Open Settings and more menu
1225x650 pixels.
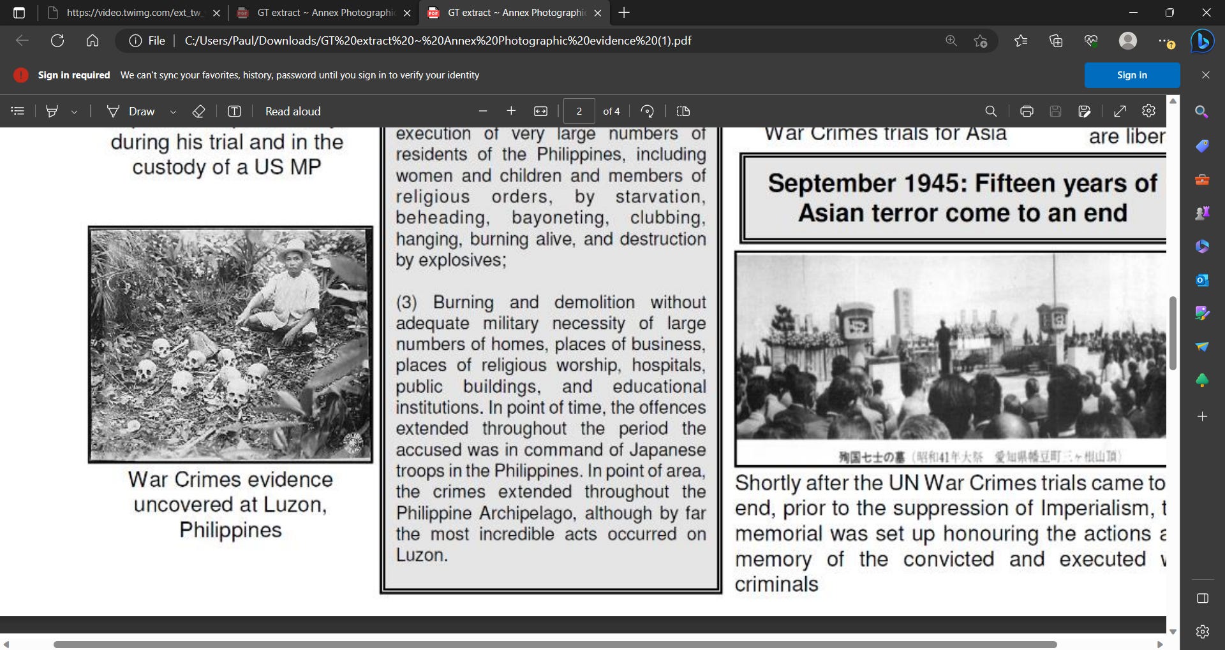[1165, 41]
